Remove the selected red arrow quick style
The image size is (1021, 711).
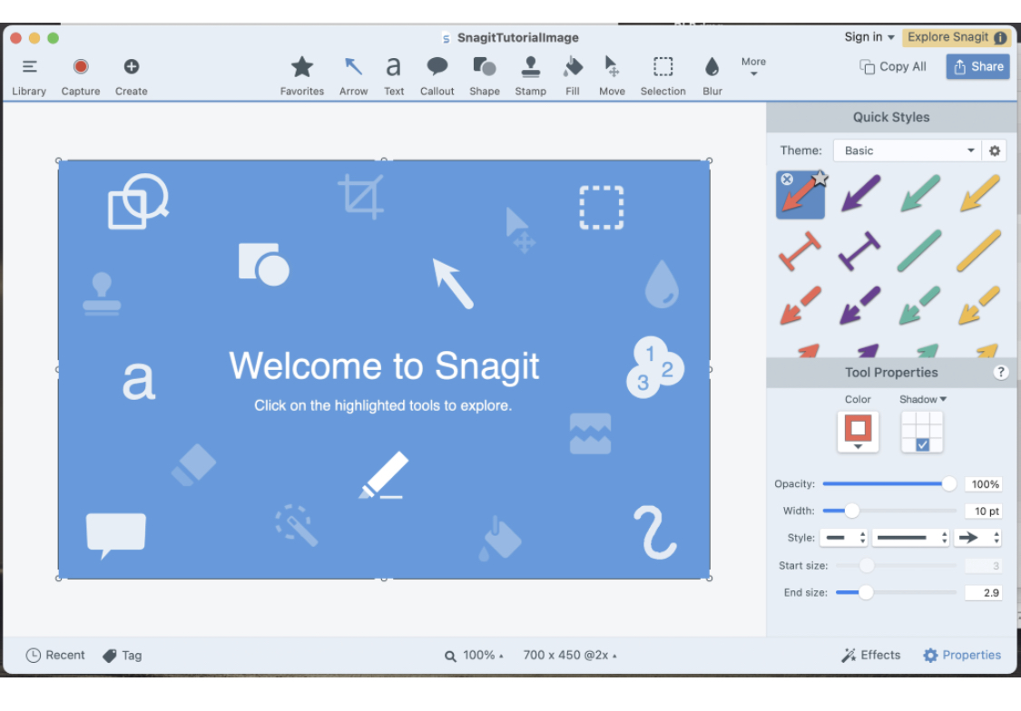click(787, 179)
